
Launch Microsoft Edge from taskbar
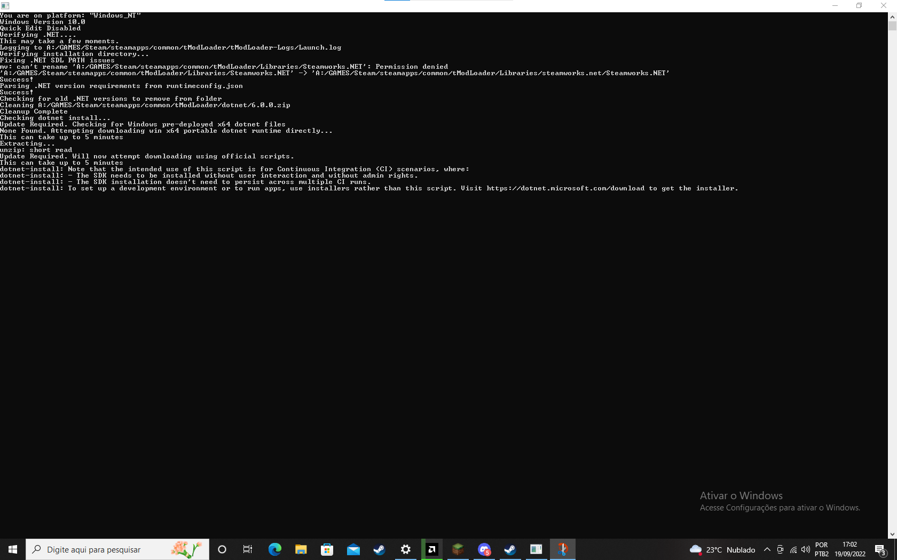coord(274,549)
